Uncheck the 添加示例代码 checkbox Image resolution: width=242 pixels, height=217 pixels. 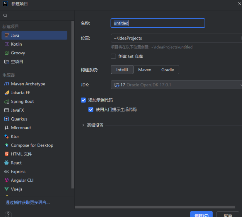point(83,100)
